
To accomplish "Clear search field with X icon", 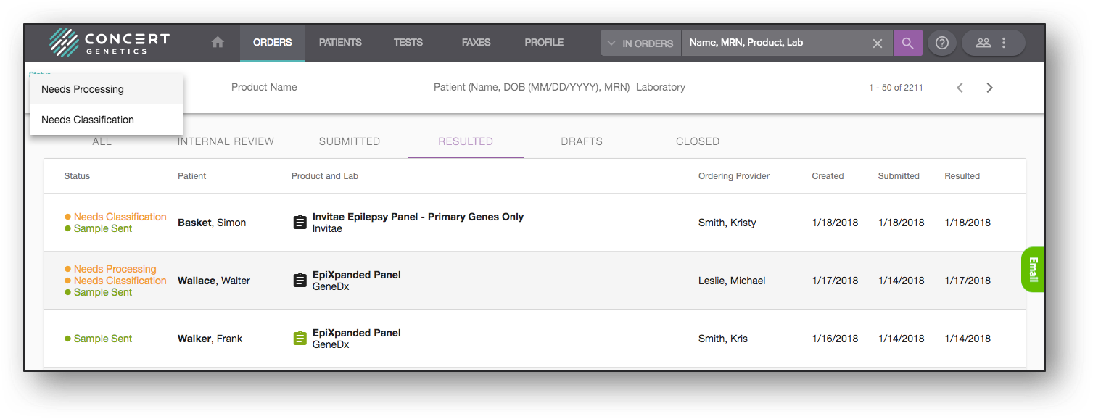I will pos(878,43).
